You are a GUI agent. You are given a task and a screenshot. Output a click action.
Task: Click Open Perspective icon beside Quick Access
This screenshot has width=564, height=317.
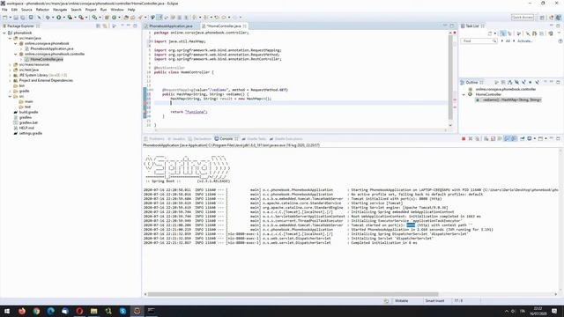542,18
